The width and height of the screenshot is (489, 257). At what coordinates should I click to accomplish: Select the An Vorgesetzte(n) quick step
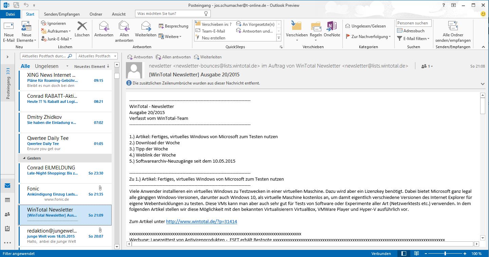[256, 24]
